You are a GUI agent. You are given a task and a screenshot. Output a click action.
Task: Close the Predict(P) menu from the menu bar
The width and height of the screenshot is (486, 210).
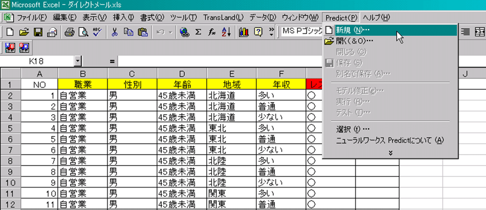(x=342, y=18)
